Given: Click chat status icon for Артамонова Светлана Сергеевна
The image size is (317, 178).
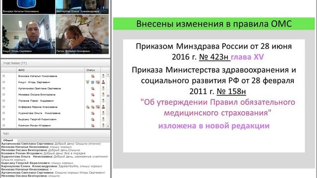Looking at the screenshot, I should tap(93, 89).
